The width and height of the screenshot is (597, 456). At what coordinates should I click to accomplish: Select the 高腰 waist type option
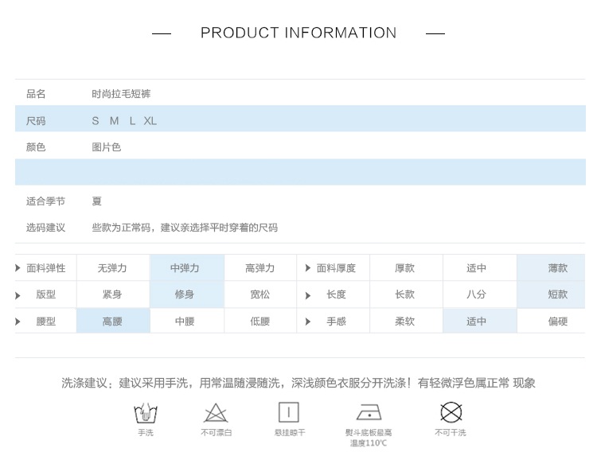click(113, 322)
